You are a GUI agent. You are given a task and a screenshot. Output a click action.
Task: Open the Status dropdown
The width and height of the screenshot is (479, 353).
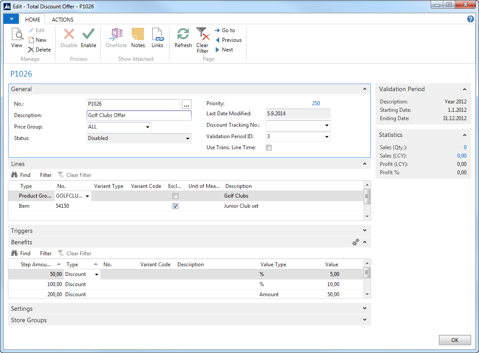pyautogui.click(x=188, y=138)
